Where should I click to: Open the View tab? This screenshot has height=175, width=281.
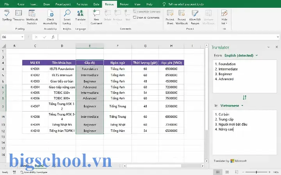137,4
